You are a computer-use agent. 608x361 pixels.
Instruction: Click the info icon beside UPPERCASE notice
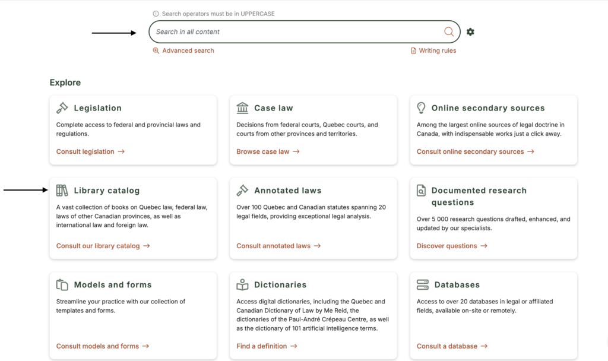(x=156, y=14)
